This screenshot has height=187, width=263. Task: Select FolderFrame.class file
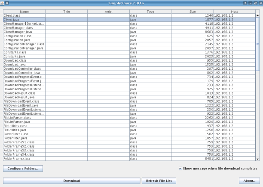coord(17,159)
